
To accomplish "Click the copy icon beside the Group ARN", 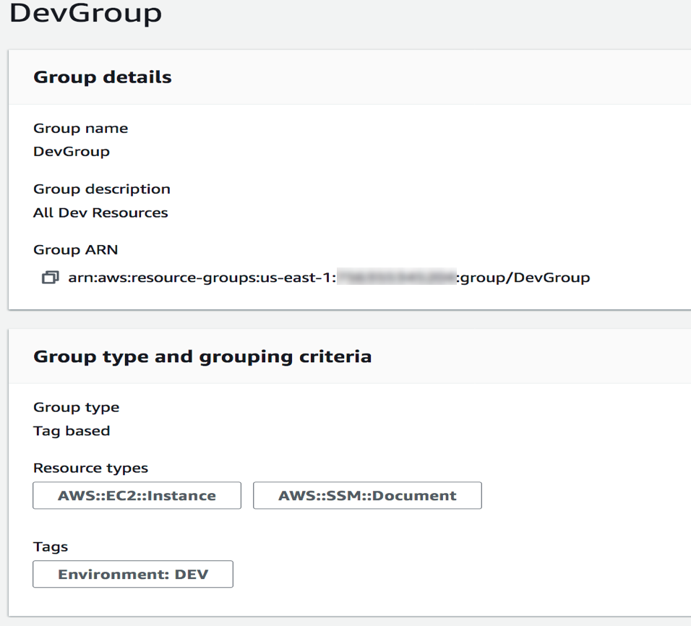I will click(49, 277).
